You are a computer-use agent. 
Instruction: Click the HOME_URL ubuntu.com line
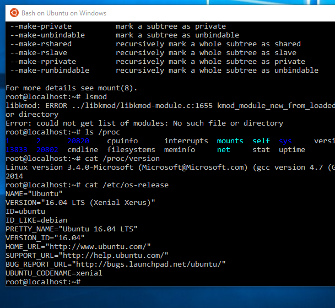coord(78,247)
